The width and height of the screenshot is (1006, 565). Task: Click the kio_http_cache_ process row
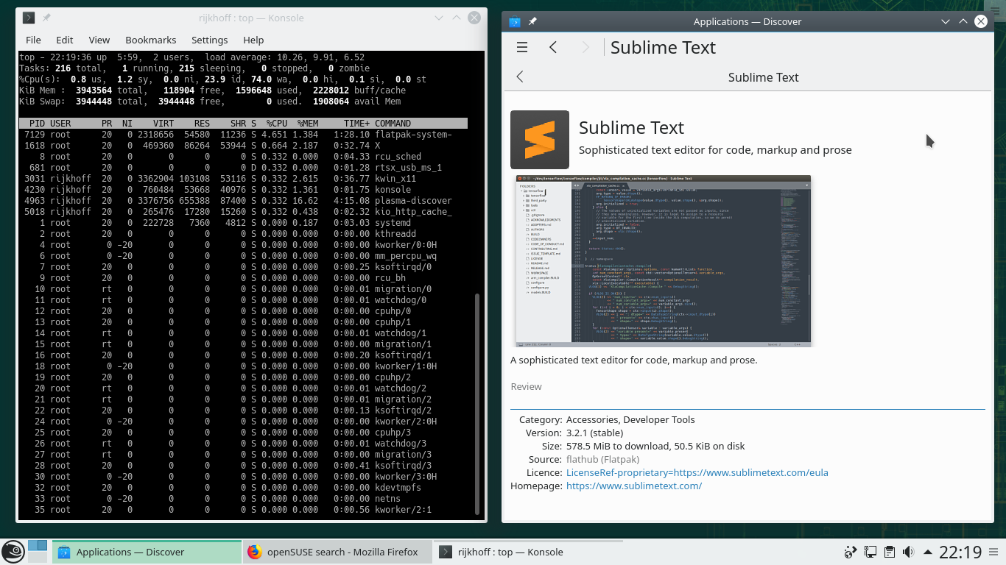[243, 212]
